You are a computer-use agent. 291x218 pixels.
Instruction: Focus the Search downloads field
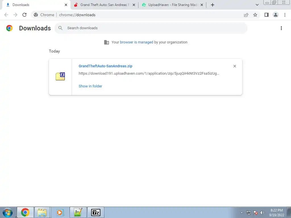(151, 28)
